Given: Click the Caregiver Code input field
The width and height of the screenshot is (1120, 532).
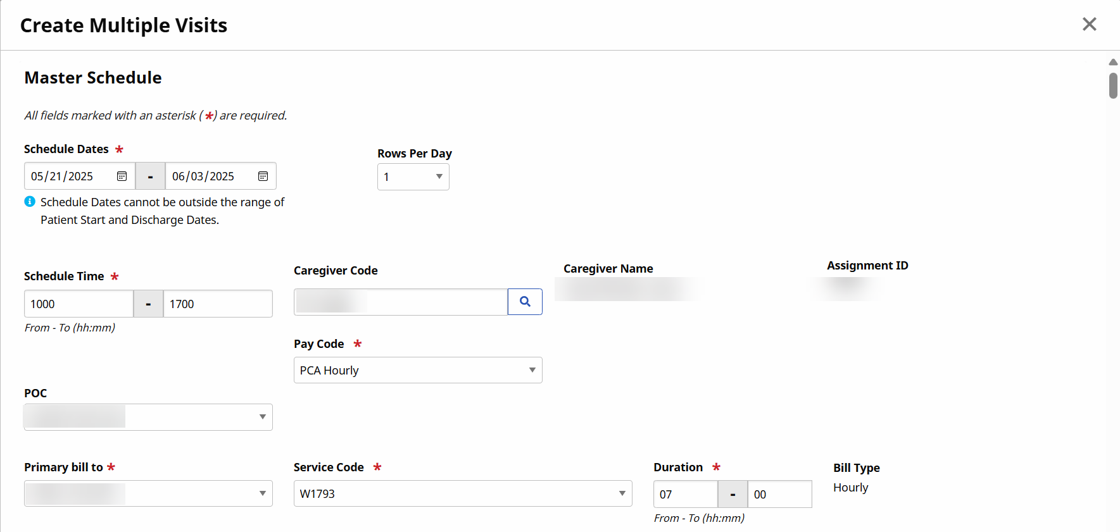Looking at the screenshot, I should click(400, 302).
